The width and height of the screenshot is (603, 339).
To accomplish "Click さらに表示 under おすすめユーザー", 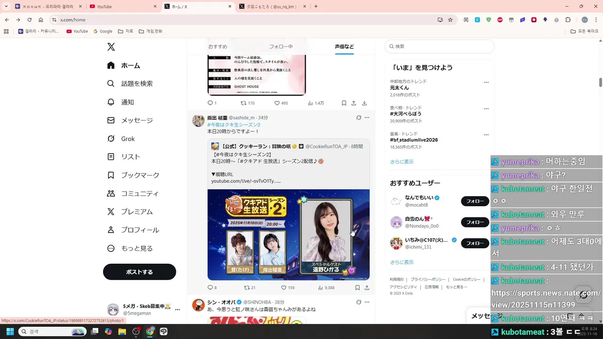I will (401, 262).
